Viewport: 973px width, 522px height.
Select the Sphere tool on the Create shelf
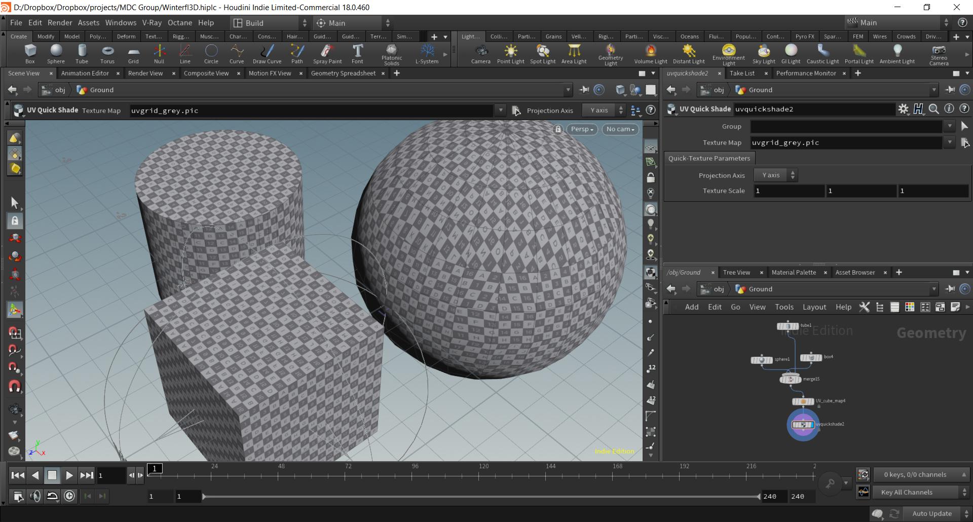point(56,54)
